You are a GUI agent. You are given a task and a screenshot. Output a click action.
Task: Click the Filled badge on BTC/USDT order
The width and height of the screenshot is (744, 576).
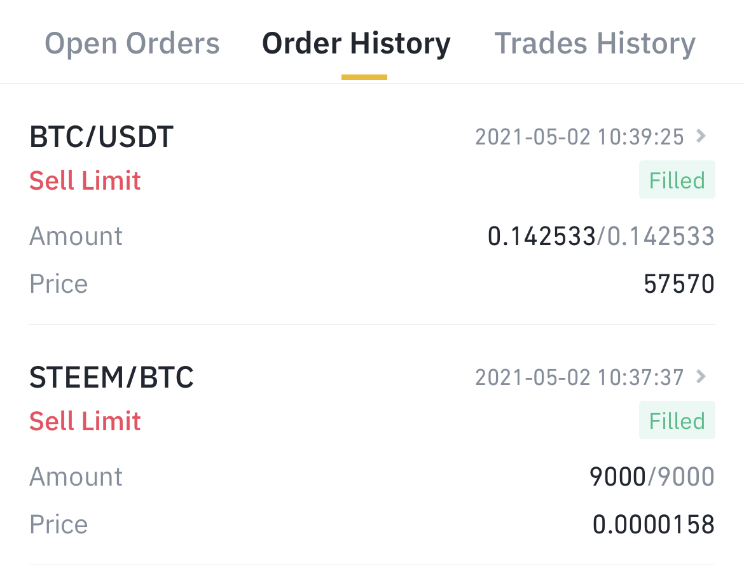pyautogui.click(x=677, y=181)
